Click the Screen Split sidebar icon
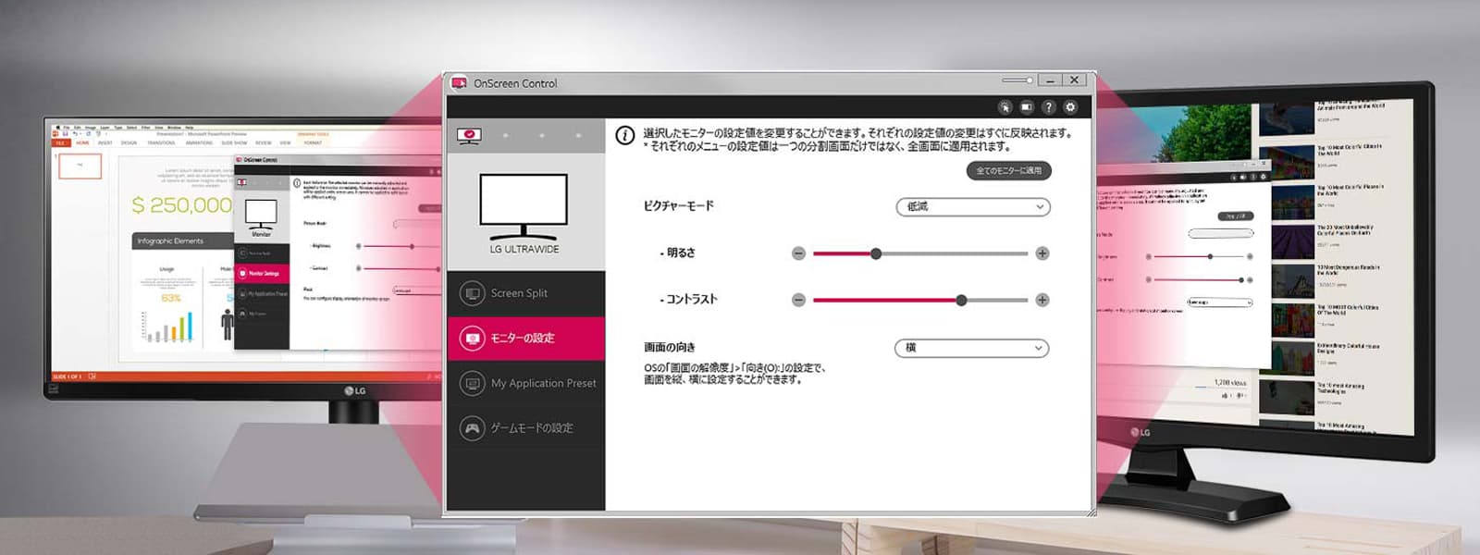1480x555 pixels. point(472,293)
